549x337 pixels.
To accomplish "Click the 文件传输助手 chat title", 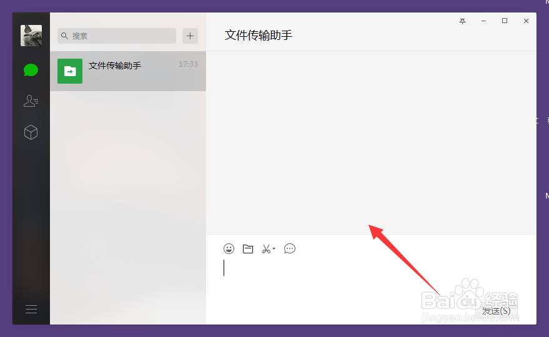I will click(259, 35).
